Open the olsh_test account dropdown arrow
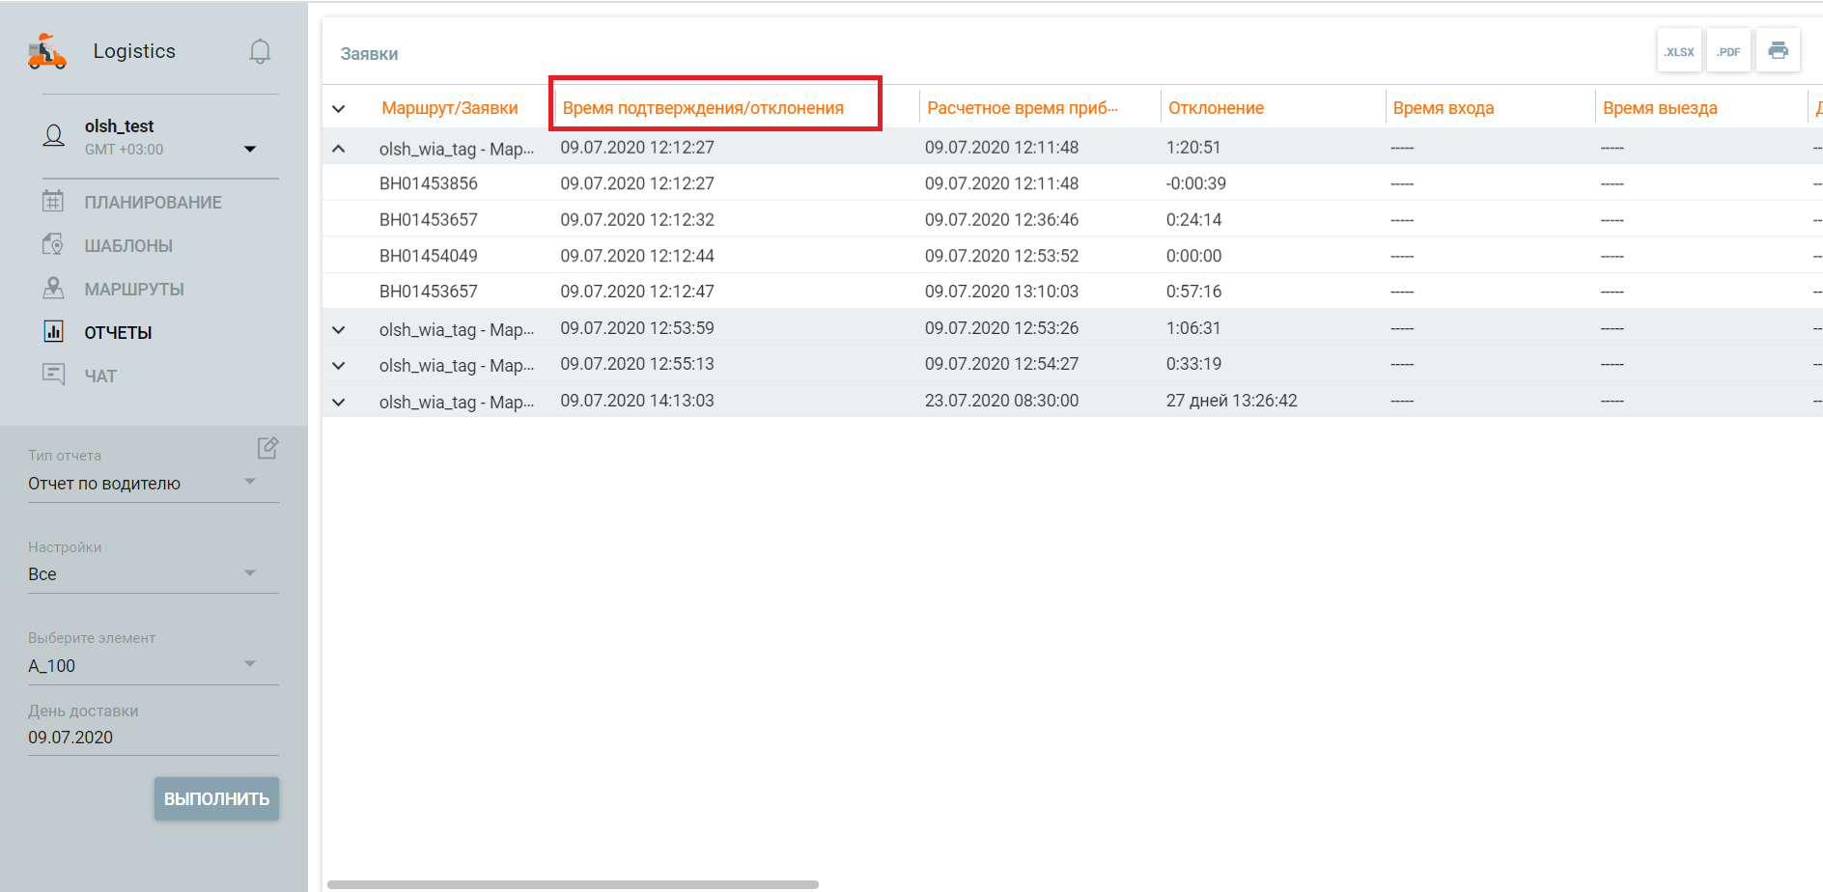 coord(250,149)
